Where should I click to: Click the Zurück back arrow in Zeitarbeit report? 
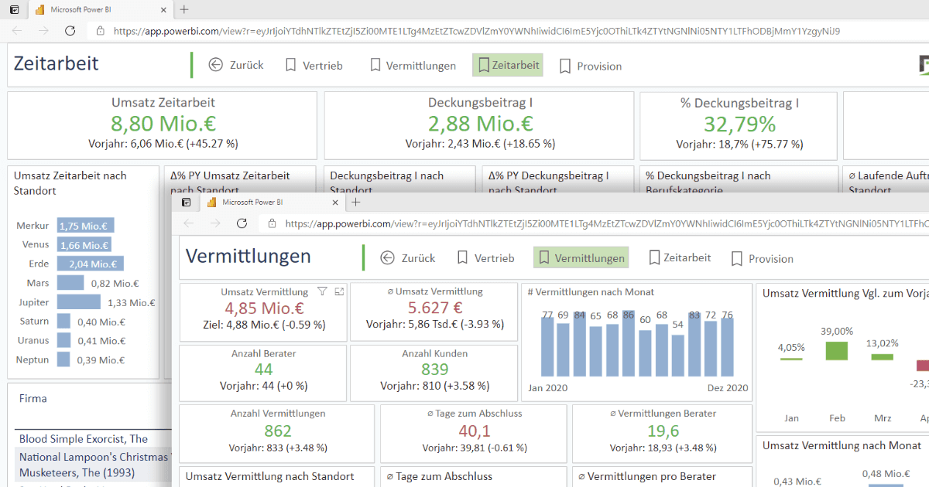point(215,65)
